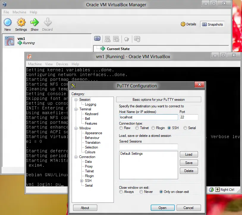Collapse the Window category node
This screenshot has width=242, height=215.
(76, 128)
